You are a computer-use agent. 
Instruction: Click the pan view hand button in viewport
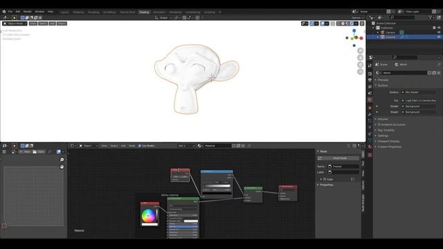[x=360, y=57]
